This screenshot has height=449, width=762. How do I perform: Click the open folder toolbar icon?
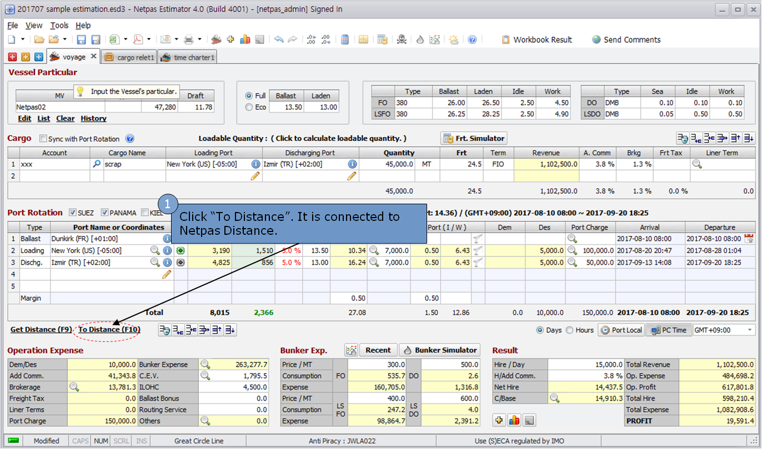(x=39, y=39)
